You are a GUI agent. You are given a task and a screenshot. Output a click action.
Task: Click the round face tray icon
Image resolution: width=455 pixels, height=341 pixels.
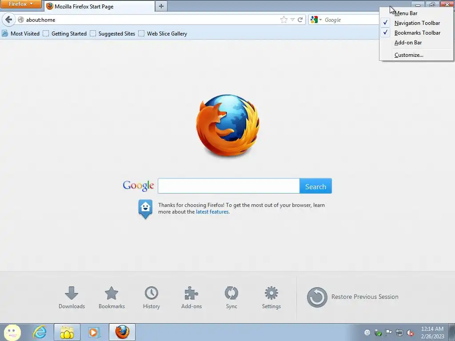pos(367,333)
